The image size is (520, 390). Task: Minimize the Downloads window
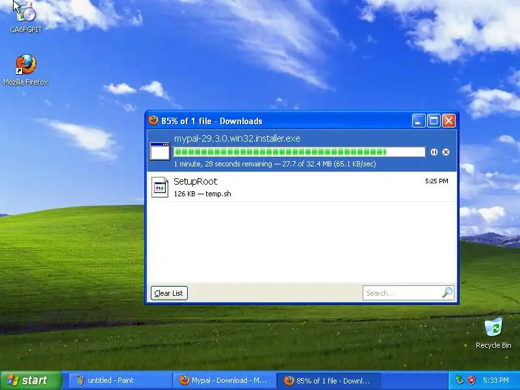419,121
